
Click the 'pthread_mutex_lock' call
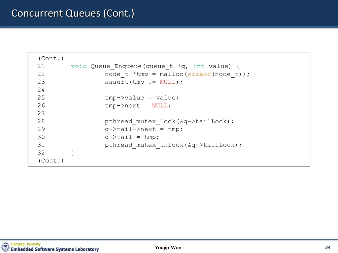pos(140,122)
